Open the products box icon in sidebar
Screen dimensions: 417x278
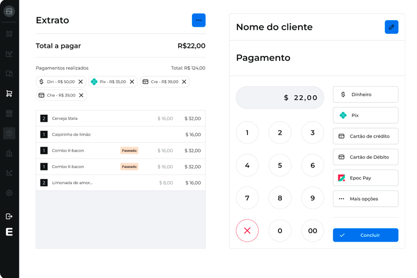(x=9, y=133)
